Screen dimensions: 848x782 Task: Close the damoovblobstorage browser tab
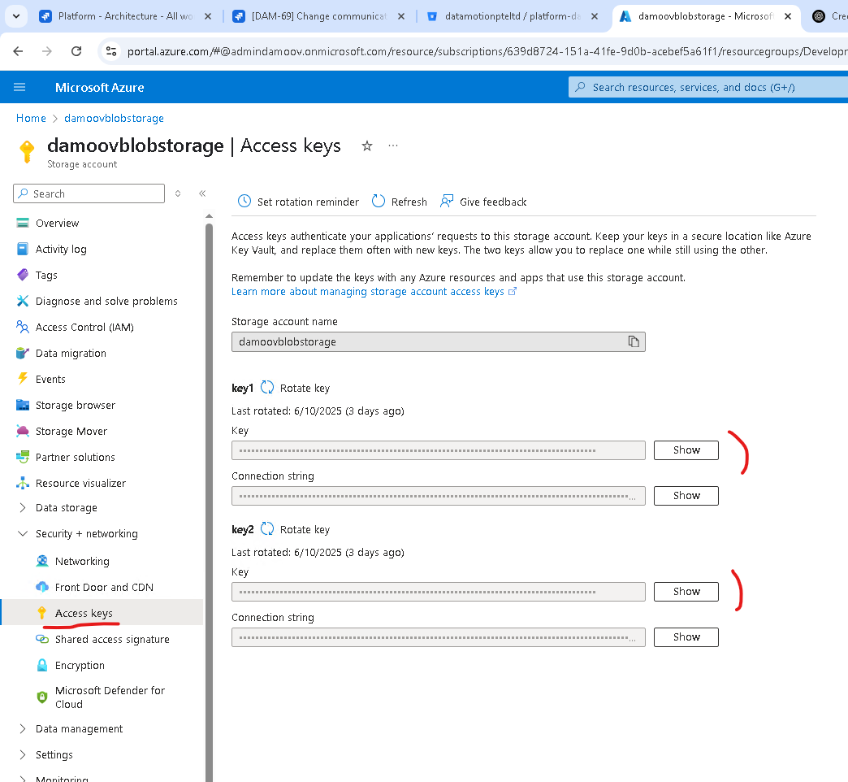(x=788, y=16)
